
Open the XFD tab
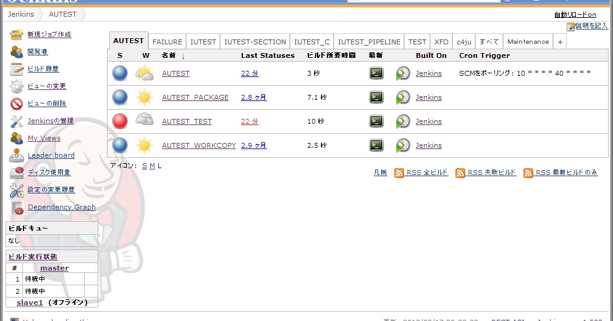coord(441,42)
